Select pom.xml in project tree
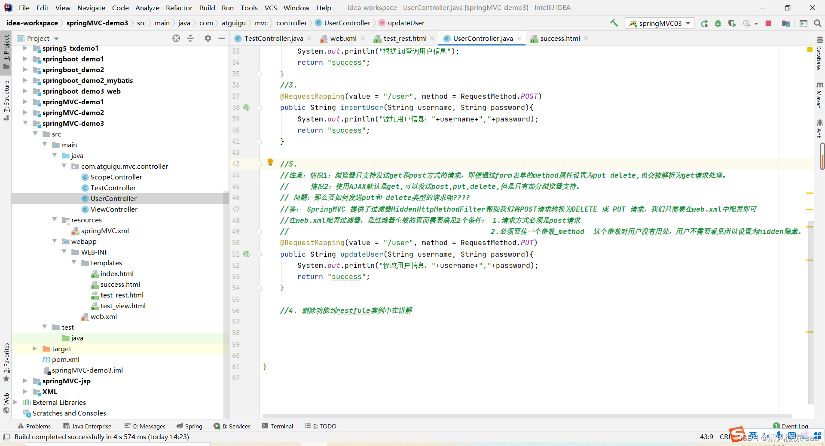Image resolution: width=825 pixels, height=446 pixels. pos(65,359)
